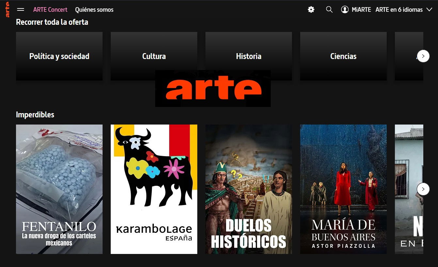Viewport: 438px width, 267px height.
Task: Show next Imperdibles with the arrow button
Action: pos(423,189)
